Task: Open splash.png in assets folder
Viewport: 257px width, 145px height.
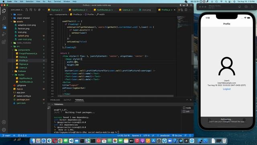Action: 23,36
